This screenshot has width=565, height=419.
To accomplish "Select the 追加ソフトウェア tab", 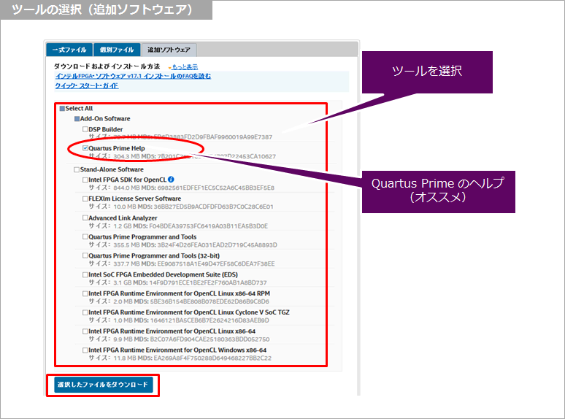I will [x=169, y=50].
